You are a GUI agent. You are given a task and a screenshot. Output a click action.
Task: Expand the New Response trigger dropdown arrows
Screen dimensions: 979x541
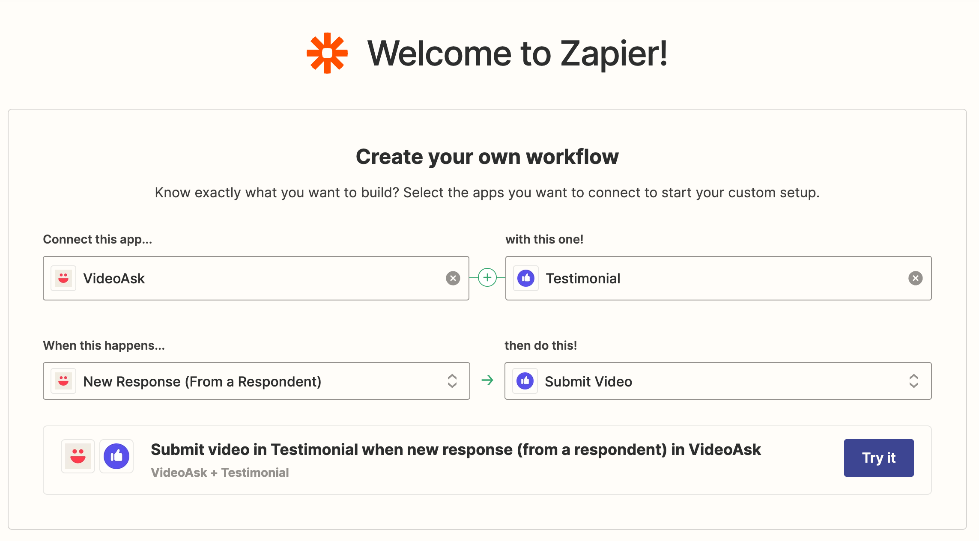(x=452, y=381)
